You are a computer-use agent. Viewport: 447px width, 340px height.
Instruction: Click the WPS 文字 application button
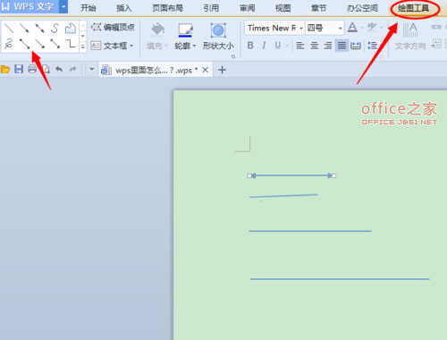coord(30,6)
